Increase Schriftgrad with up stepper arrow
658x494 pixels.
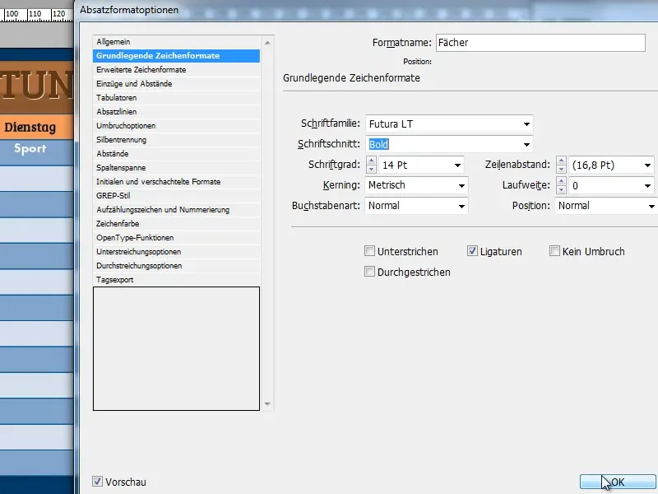[371, 161]
